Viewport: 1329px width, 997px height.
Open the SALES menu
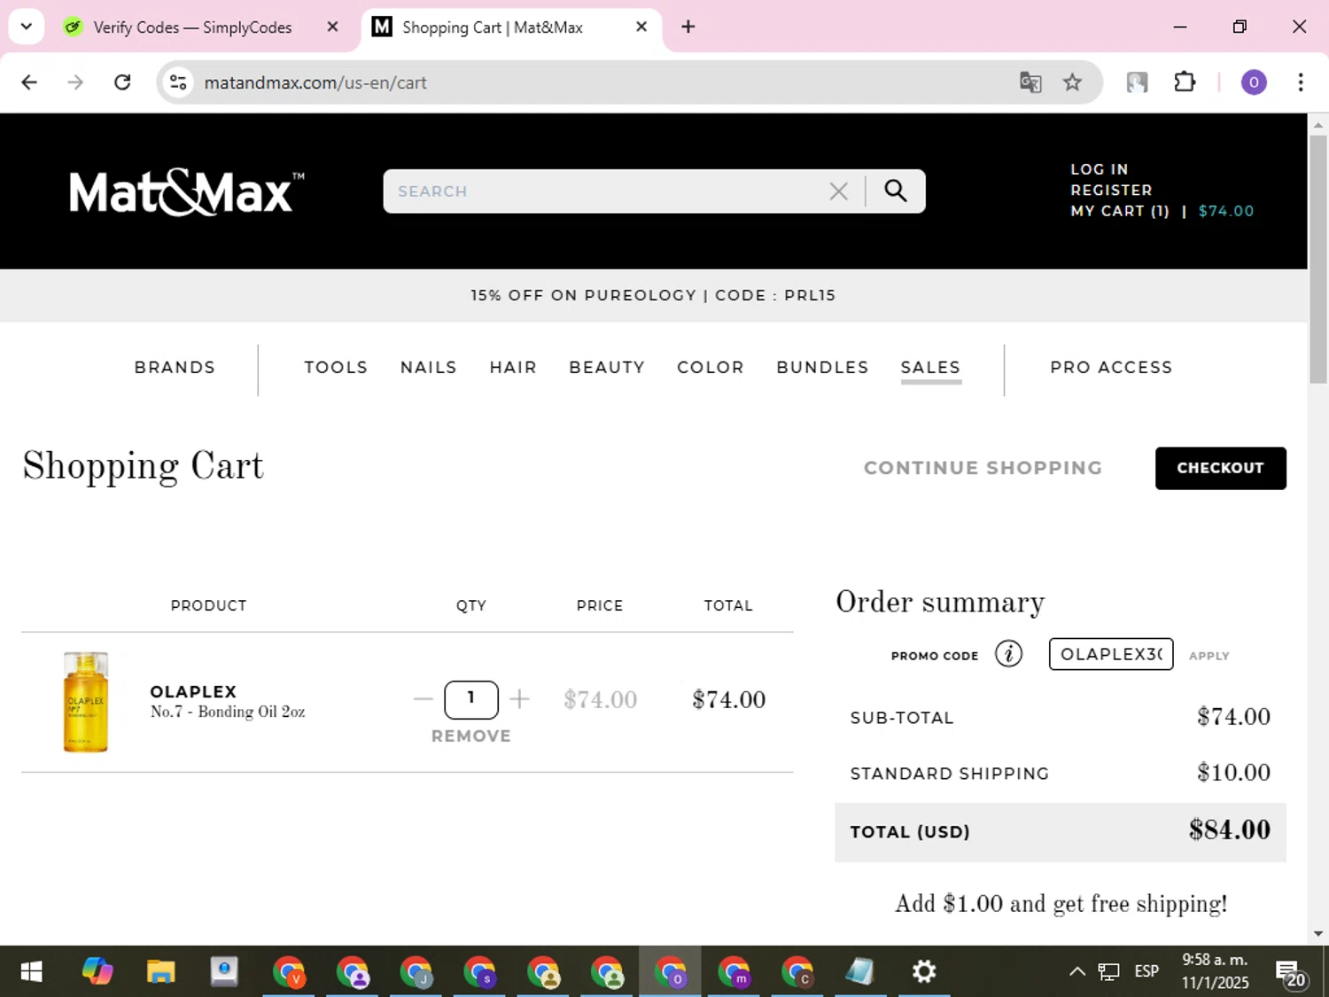point(930,367)
